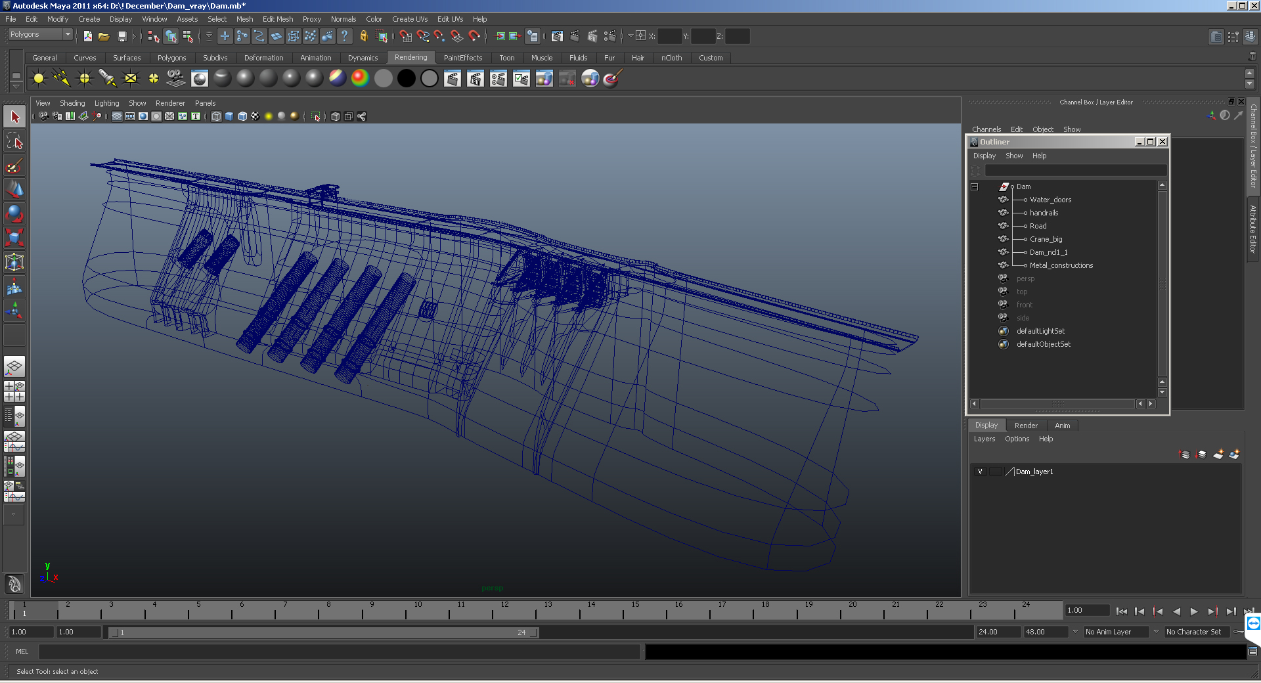
Task: Collapse the Dam group in Outliner
Action: [975, 187]
